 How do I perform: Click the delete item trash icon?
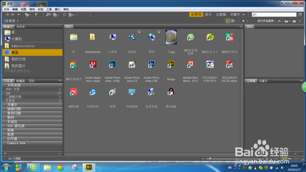[300, 21]
